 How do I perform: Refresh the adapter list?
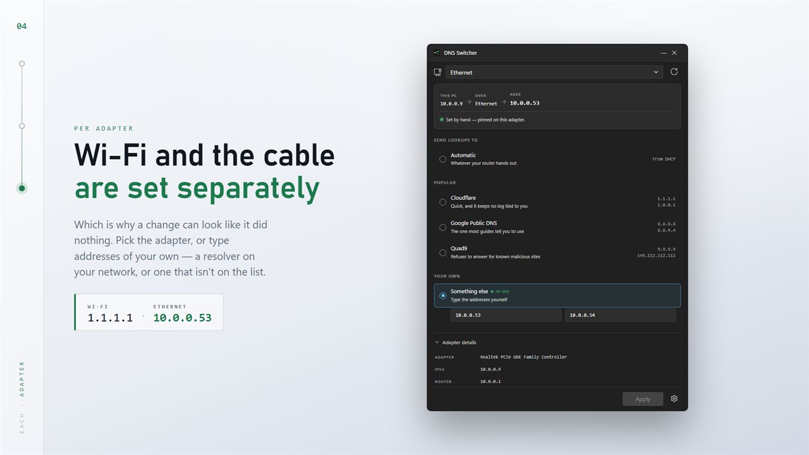[674, 72]
